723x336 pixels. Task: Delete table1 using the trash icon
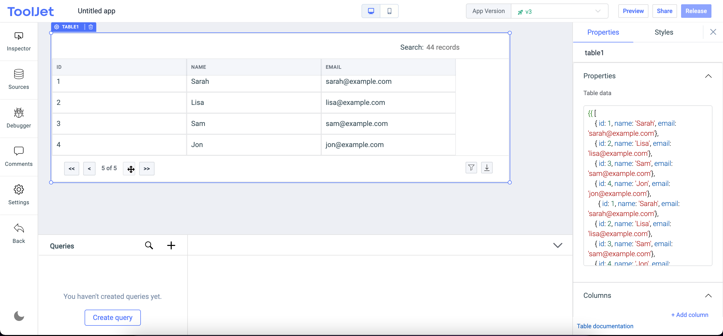(x=90, y=27)
